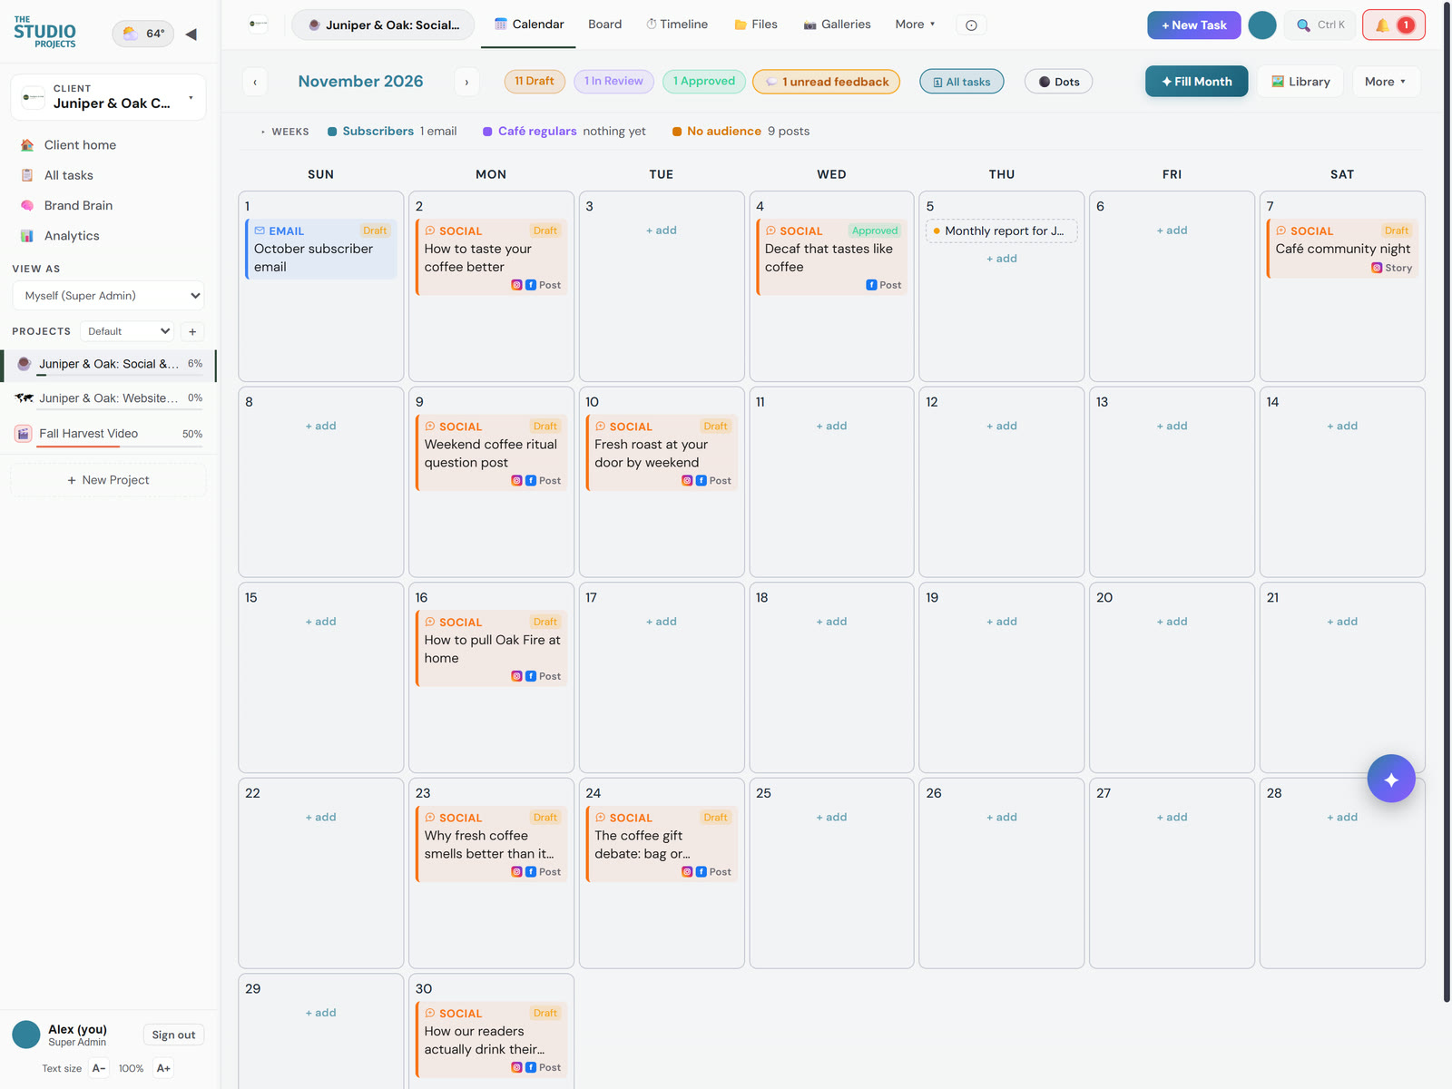The image size is (1452, 1089).
Task: Open All tasks in sidebar
Action: pos(68,175)
